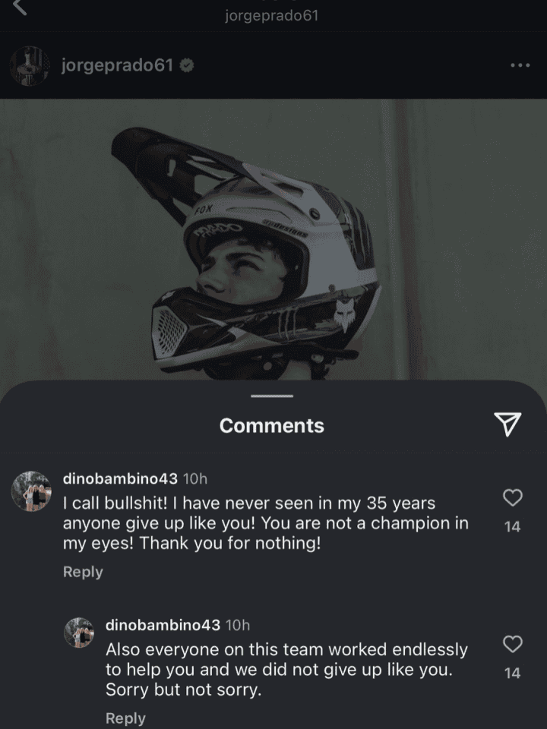The width and height of the screenshot is (547, 729).
Task: Open the three-dots post options menu
Action: [520, 65]
